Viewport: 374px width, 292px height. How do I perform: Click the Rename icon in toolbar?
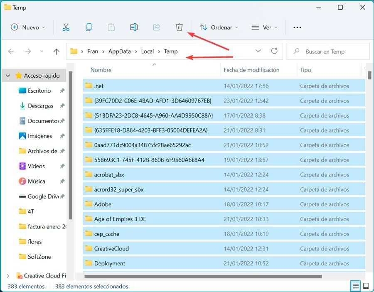coord(134,27)
